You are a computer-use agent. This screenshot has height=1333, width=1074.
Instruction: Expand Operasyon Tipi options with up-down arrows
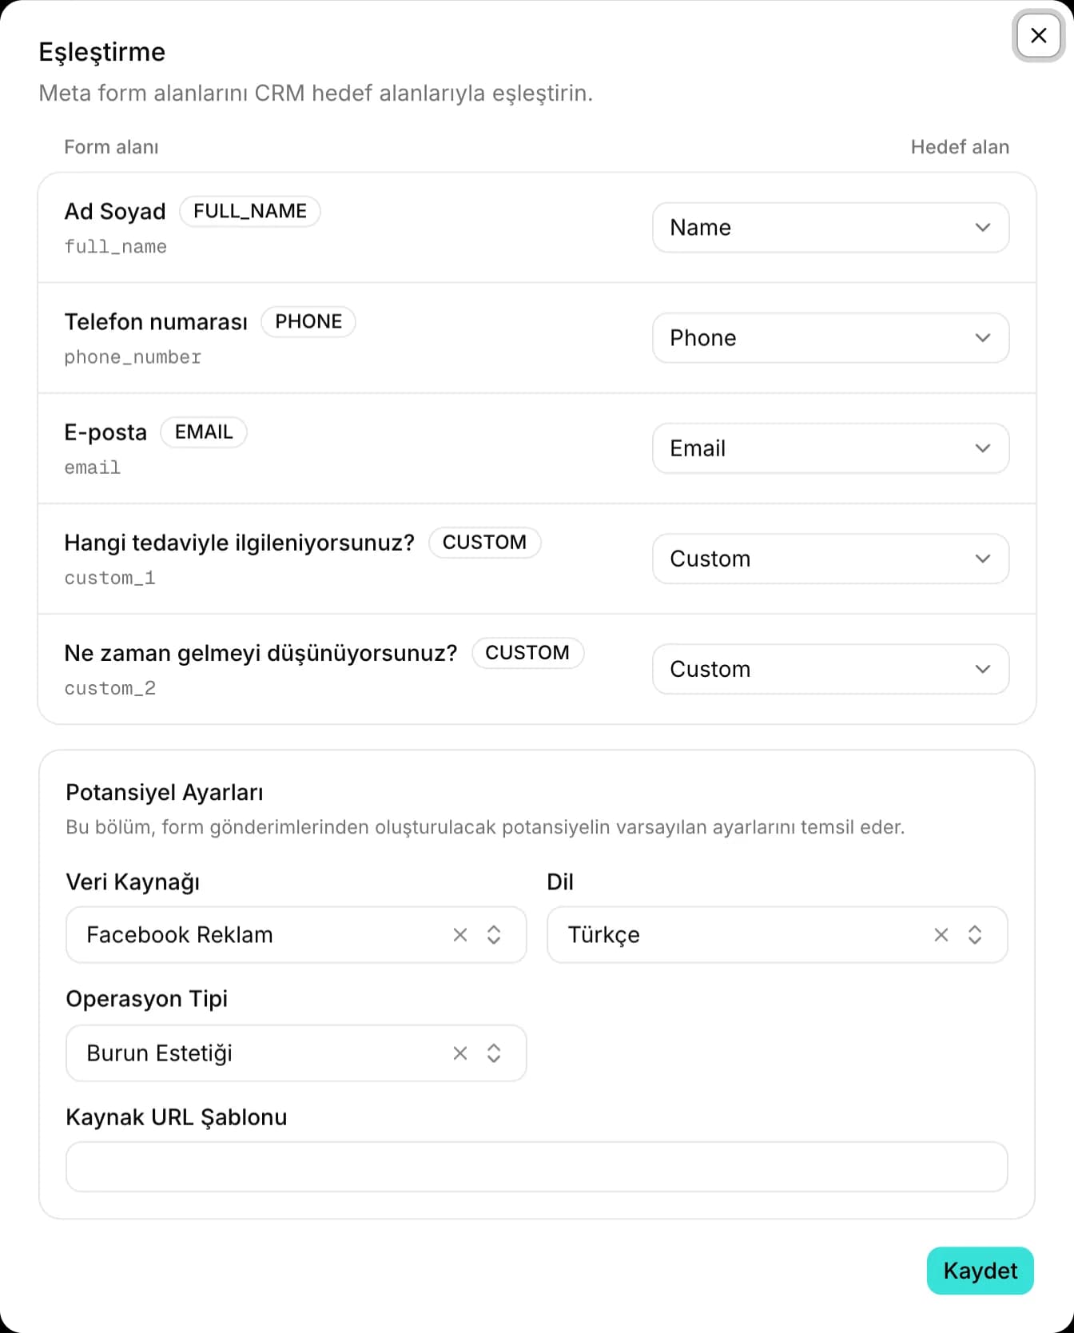click(494, 1053)
